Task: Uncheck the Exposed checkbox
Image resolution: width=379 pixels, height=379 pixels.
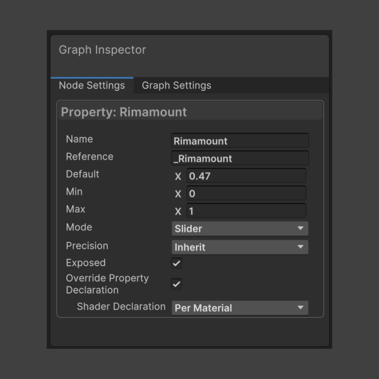Action: pyautogui.click(x=177, y=263)
